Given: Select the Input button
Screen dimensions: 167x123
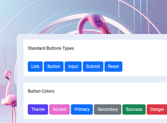Looking at the screenshot, I should click(x=73, y=66).
